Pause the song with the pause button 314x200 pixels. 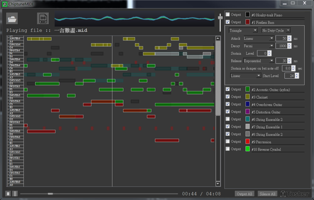coord(15,194)
